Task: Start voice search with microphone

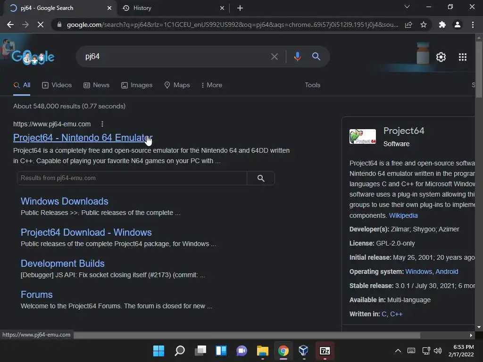Action: [x=297, y=57]
